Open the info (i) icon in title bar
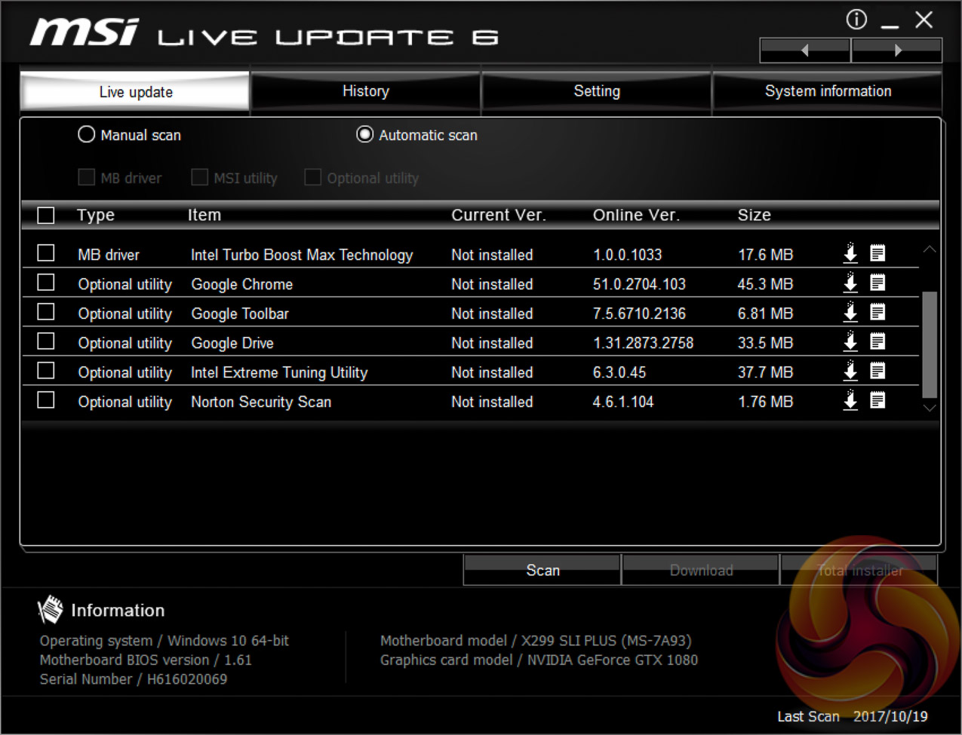This screenshot has width=962, height=735. [856, 20]
